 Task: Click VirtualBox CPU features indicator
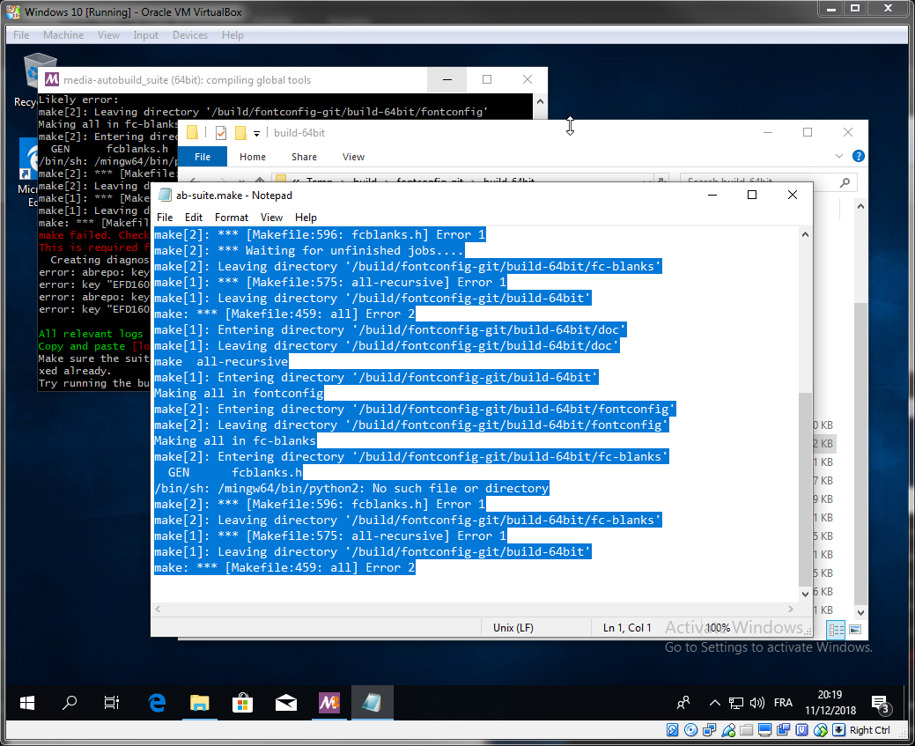pos(801,729)
